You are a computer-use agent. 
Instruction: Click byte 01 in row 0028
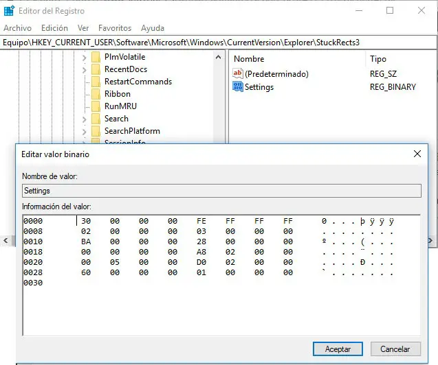201,272
